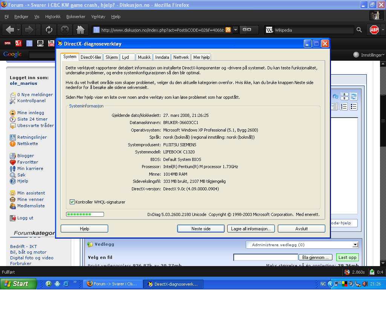Click the Last opp button
This screenshot has height=320, width=386.
pyautogui.click(x=347, y=257)
